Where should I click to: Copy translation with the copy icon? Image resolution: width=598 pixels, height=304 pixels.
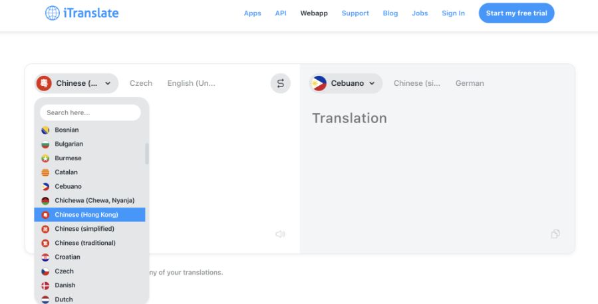[x=555, y=233]
